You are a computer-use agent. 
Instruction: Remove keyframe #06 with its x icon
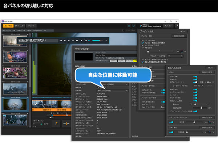coord(27,66)
